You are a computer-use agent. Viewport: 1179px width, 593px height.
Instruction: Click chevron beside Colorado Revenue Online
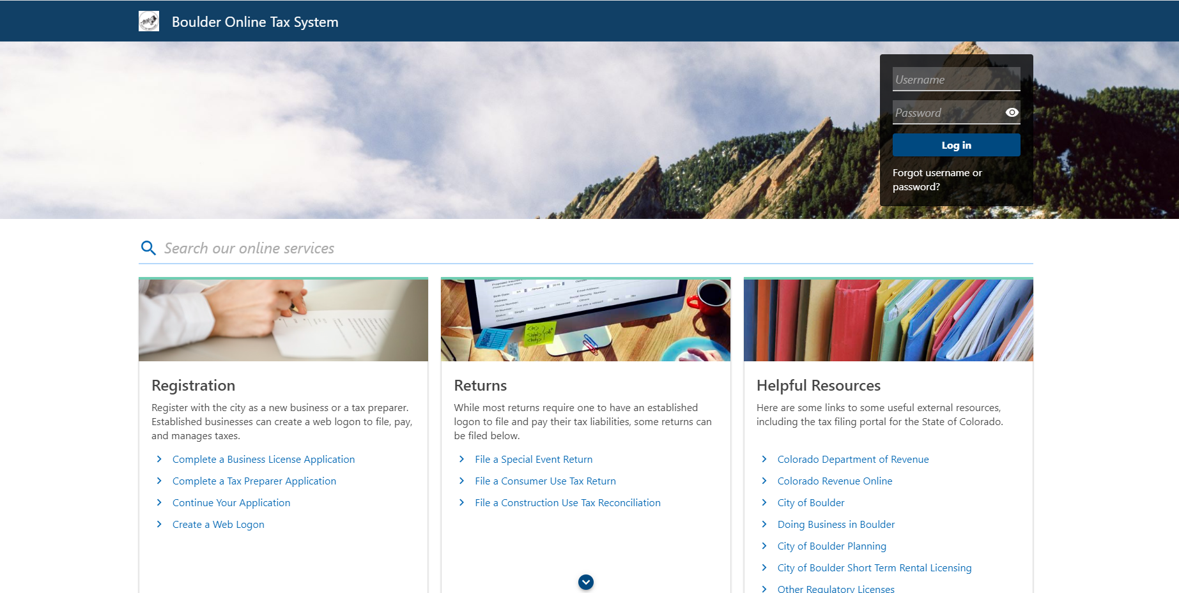click(764, 481)
